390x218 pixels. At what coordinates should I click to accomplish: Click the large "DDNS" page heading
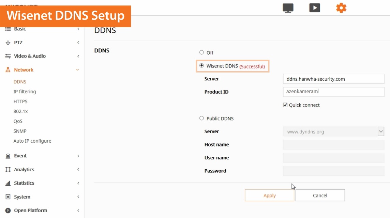coord(105,30)
